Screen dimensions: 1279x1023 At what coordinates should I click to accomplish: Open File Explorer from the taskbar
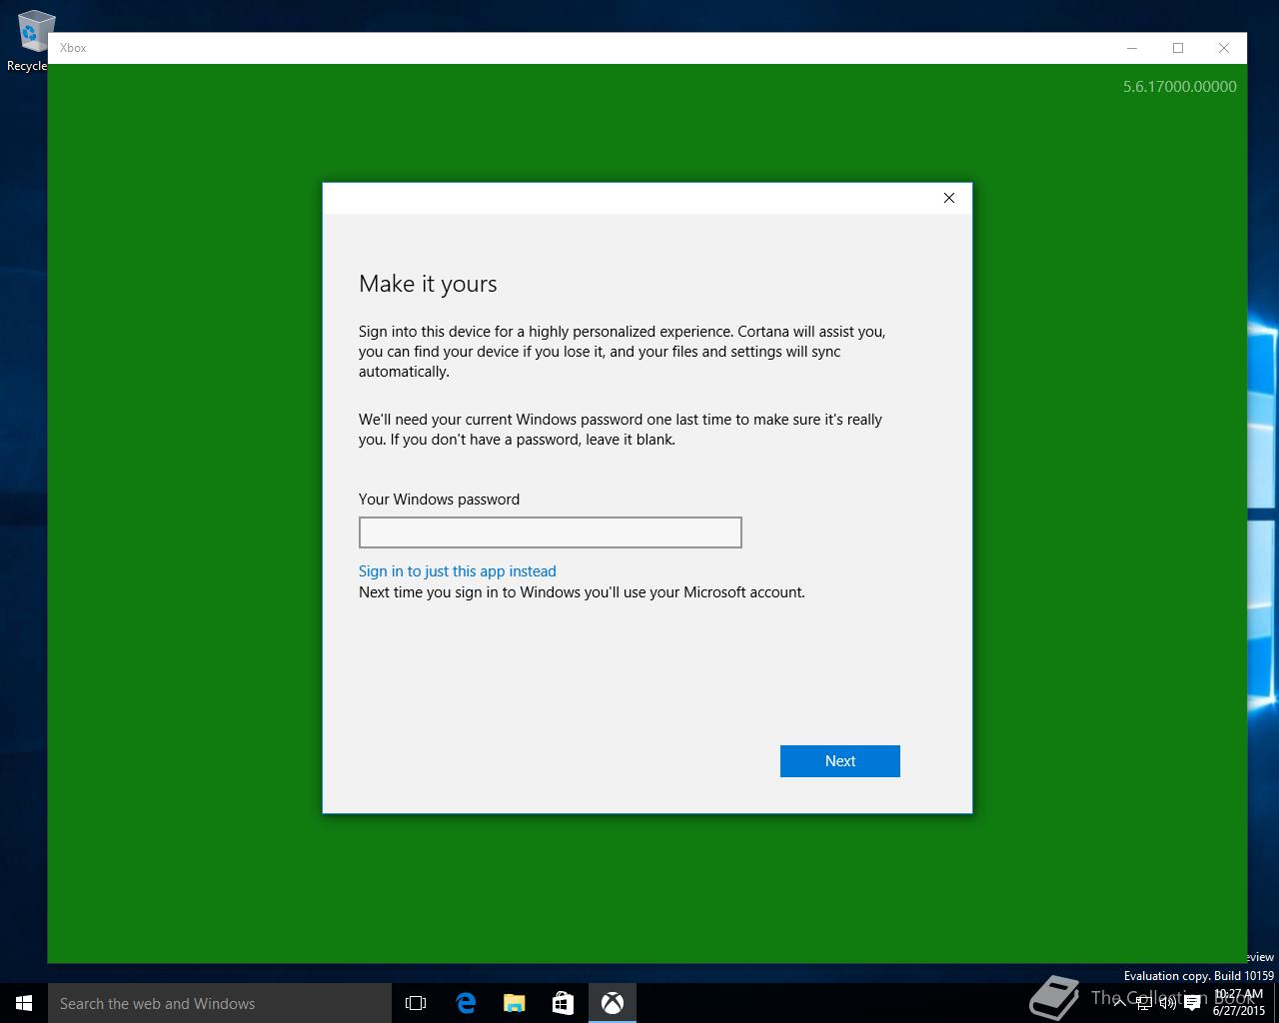point(515,1003)
